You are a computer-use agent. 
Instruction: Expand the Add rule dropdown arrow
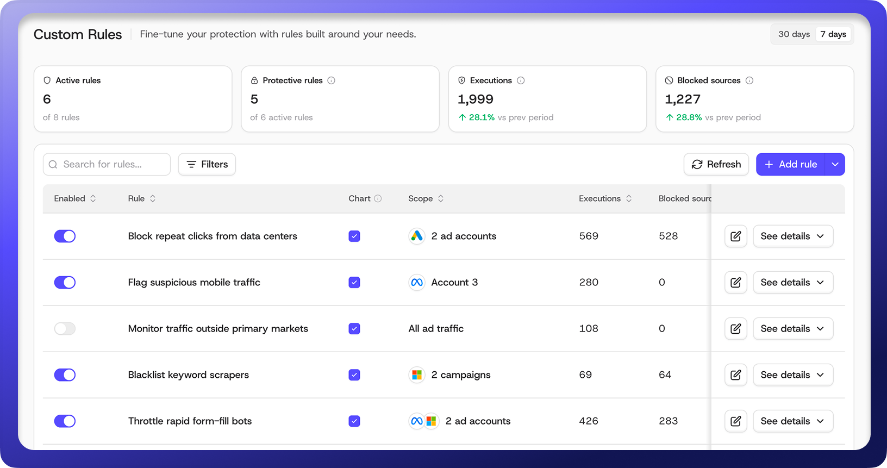pyautogui.click(x=835, y=164)
